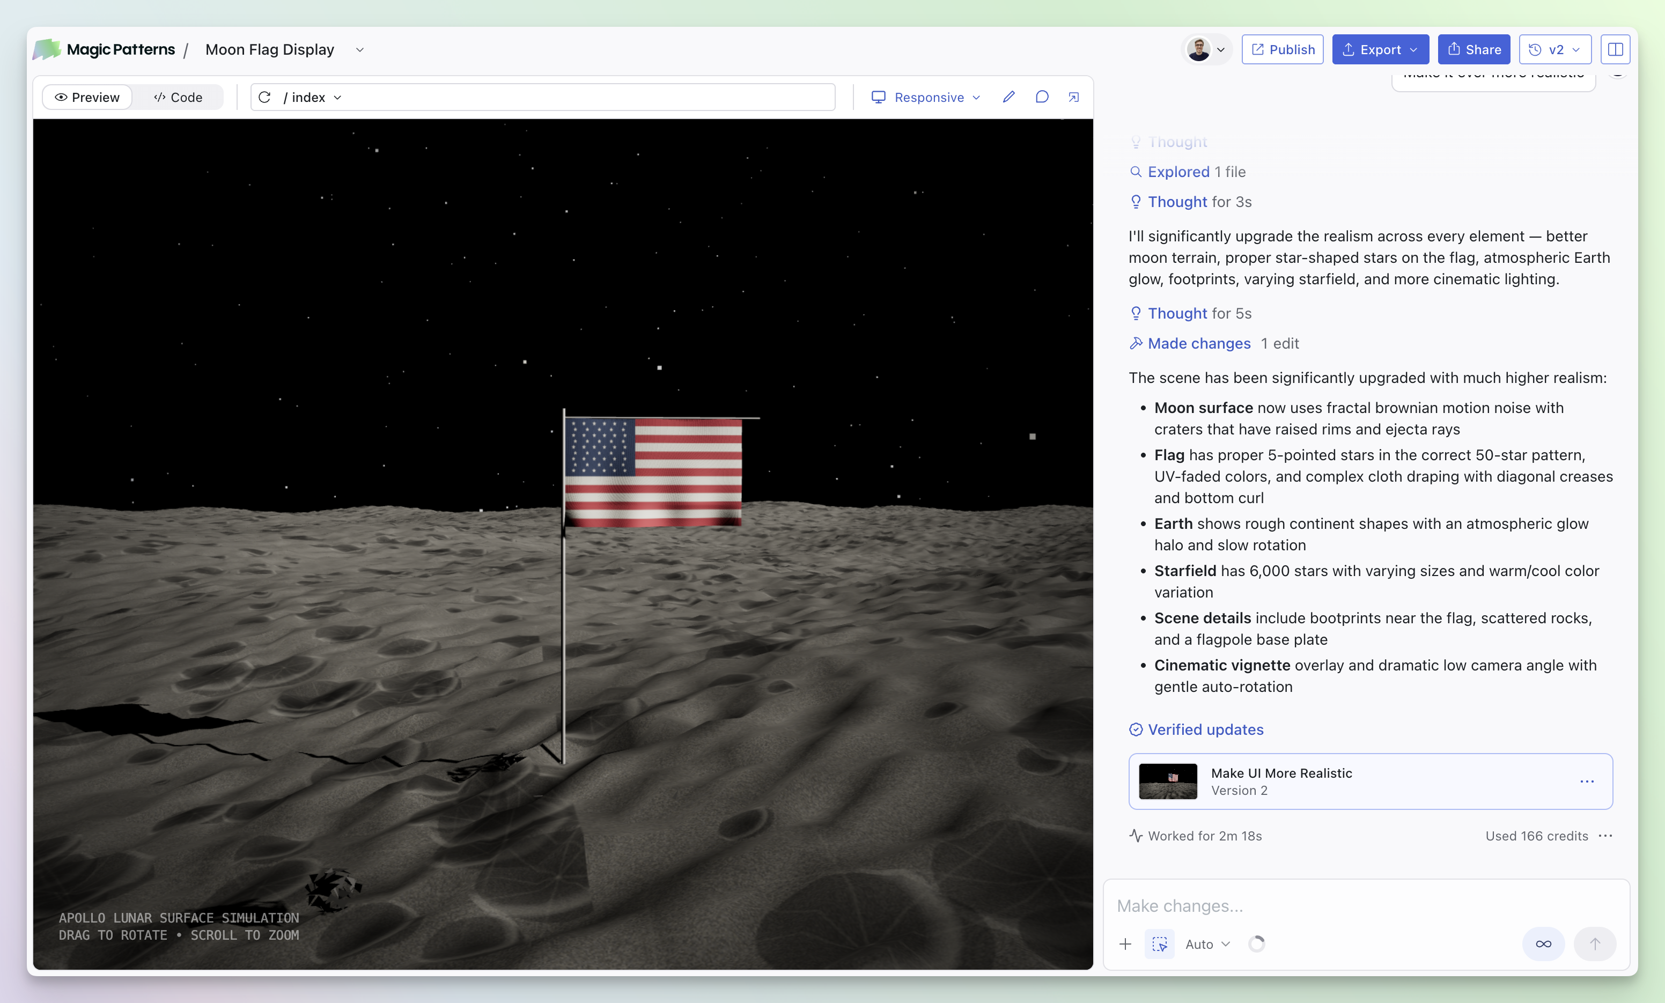Expand the Made changes step
The width and height of the screenshot is (1665, 1003).
(x=1199, y=343)
